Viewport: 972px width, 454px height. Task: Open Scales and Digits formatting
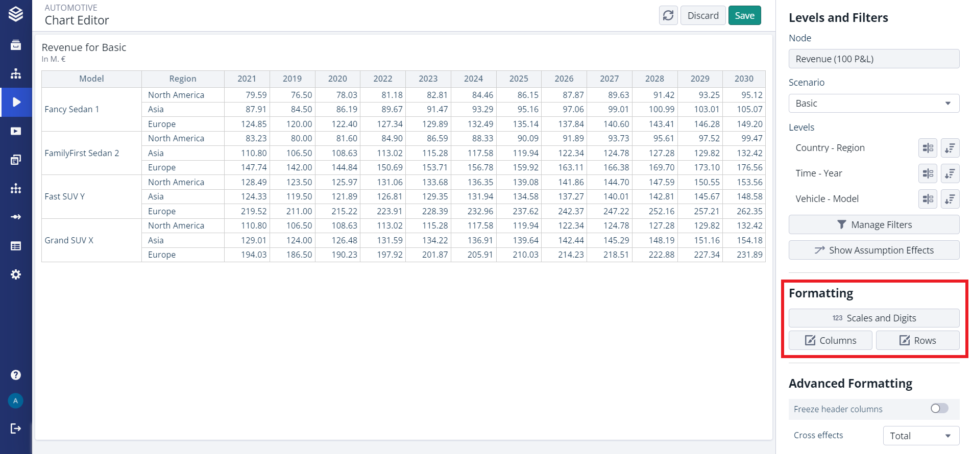[x=873, y=318]
